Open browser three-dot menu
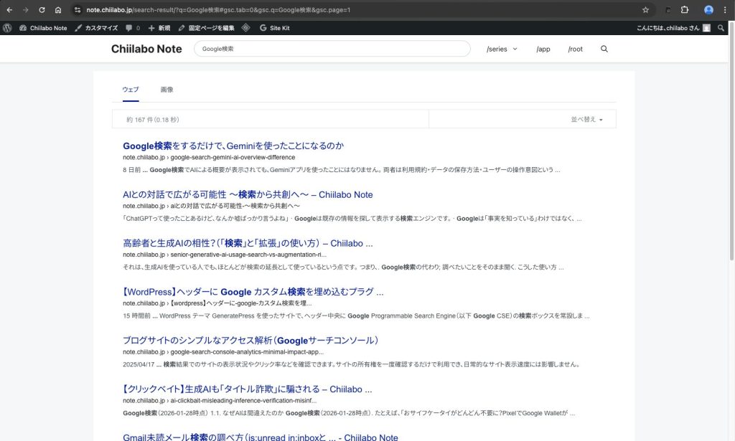The image size is (735, 441). tap(725, 10)
